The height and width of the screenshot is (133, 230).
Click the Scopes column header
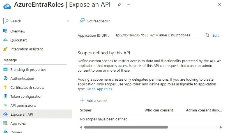click(86, 110)
